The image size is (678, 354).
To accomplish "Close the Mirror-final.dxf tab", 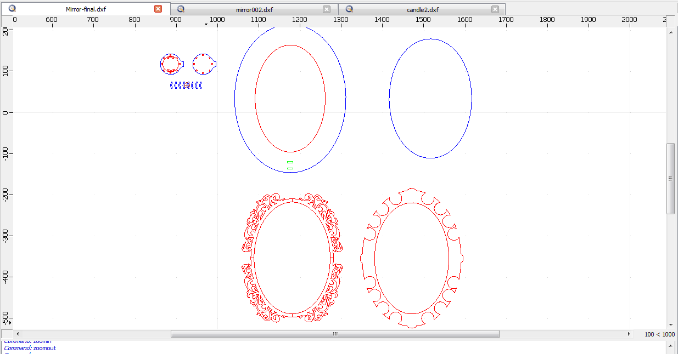I will click(158, 9).
